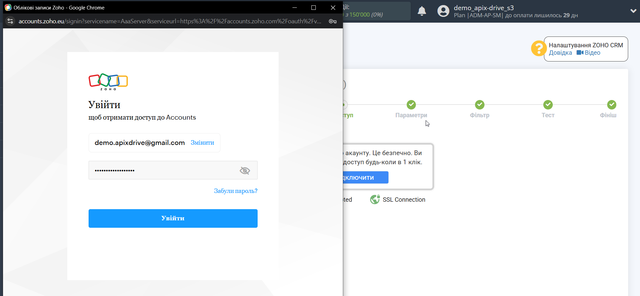Focus the password input field
This screenshot has height=296, width=640.
173,170
